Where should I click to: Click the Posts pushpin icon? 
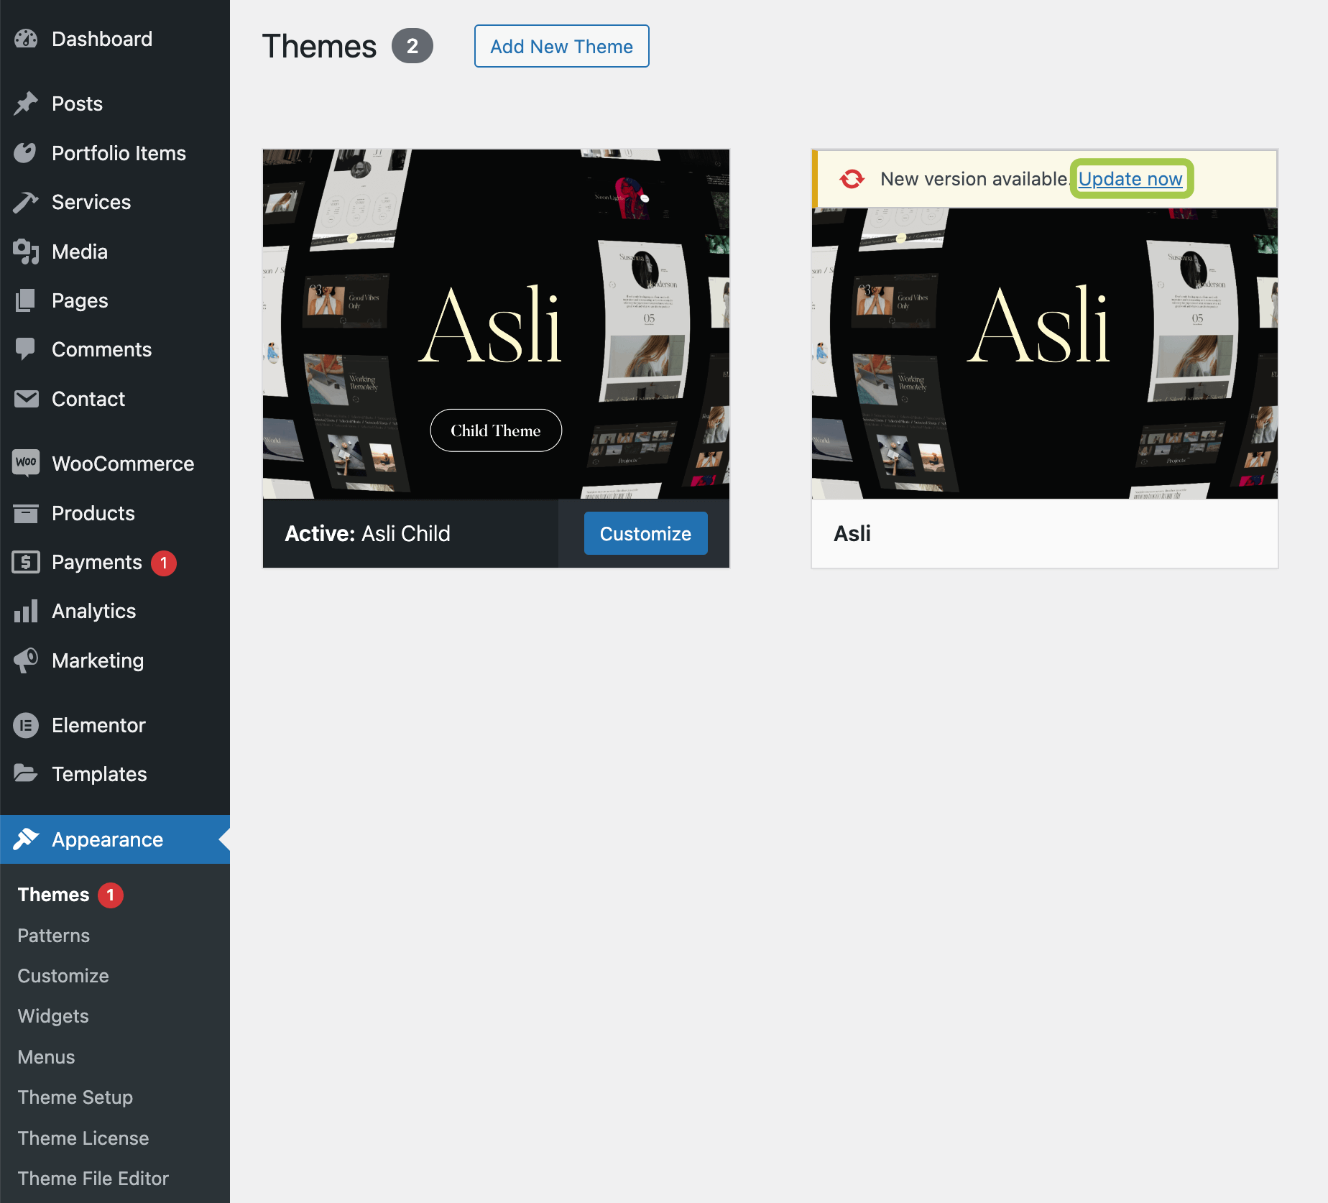pyautogui.click(x=26, y=103)
